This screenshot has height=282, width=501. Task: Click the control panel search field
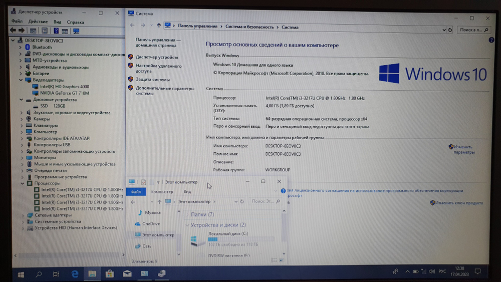click(x=473, y=30)
